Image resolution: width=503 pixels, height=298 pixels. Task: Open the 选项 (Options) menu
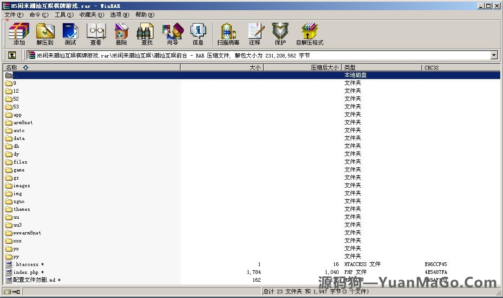coord(119,14)
